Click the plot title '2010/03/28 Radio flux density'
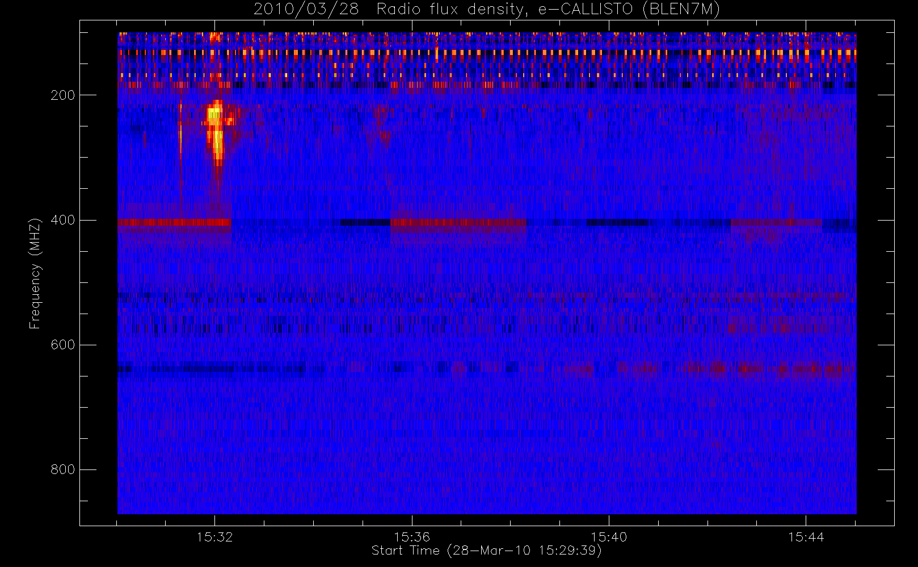Viewport: 918px width, 567px height. click(486, 10)
